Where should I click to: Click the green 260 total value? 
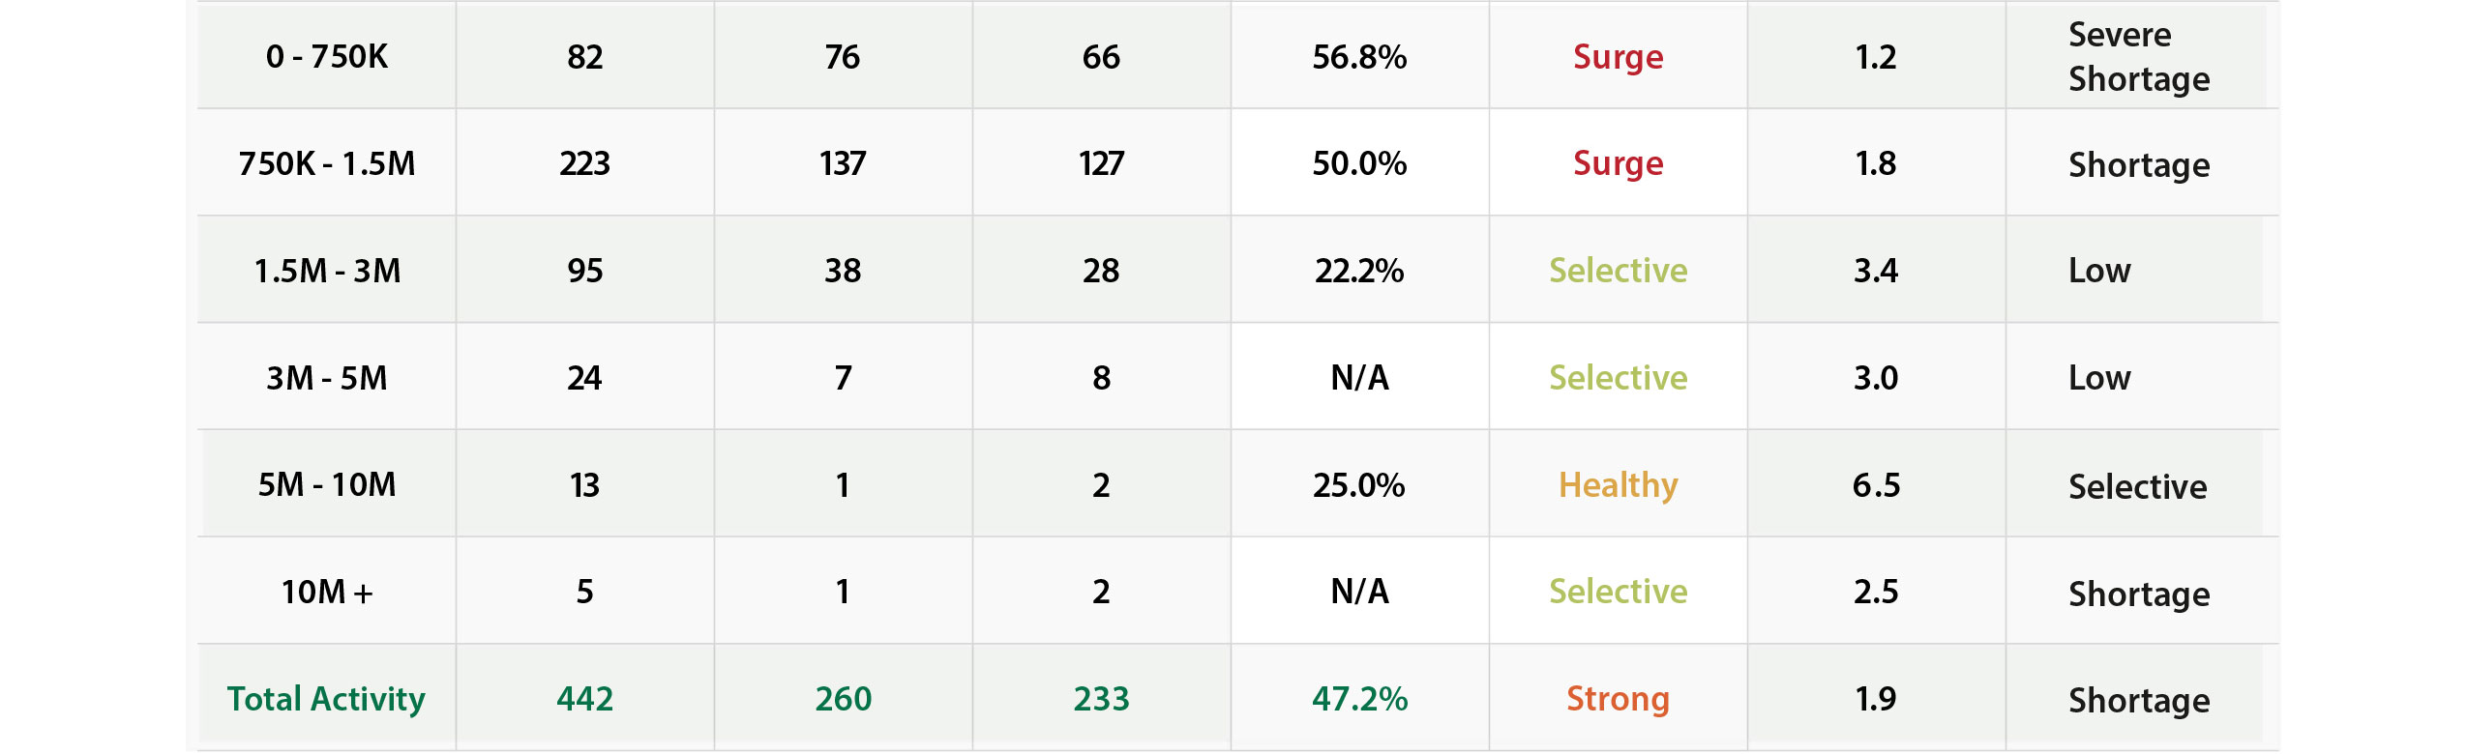[x=843, y=699]
